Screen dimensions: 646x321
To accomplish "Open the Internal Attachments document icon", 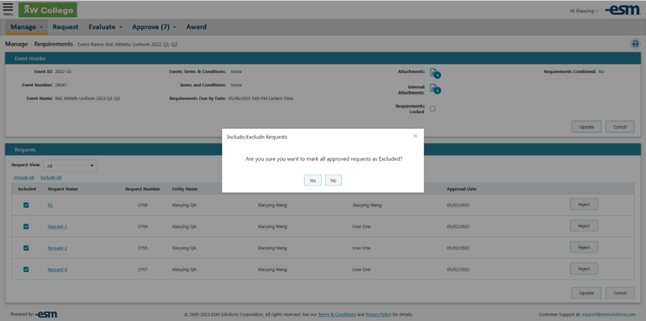I will pos(435,89).
